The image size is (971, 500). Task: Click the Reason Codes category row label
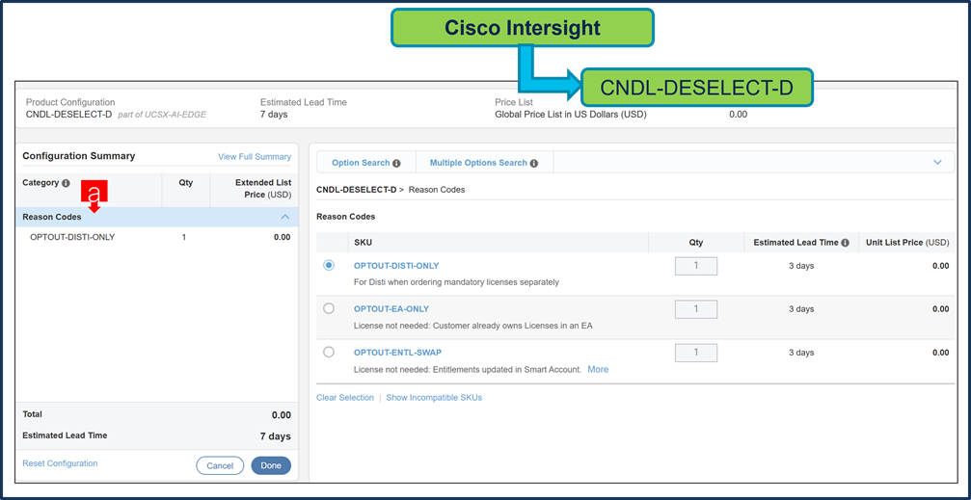click(52, 217)
